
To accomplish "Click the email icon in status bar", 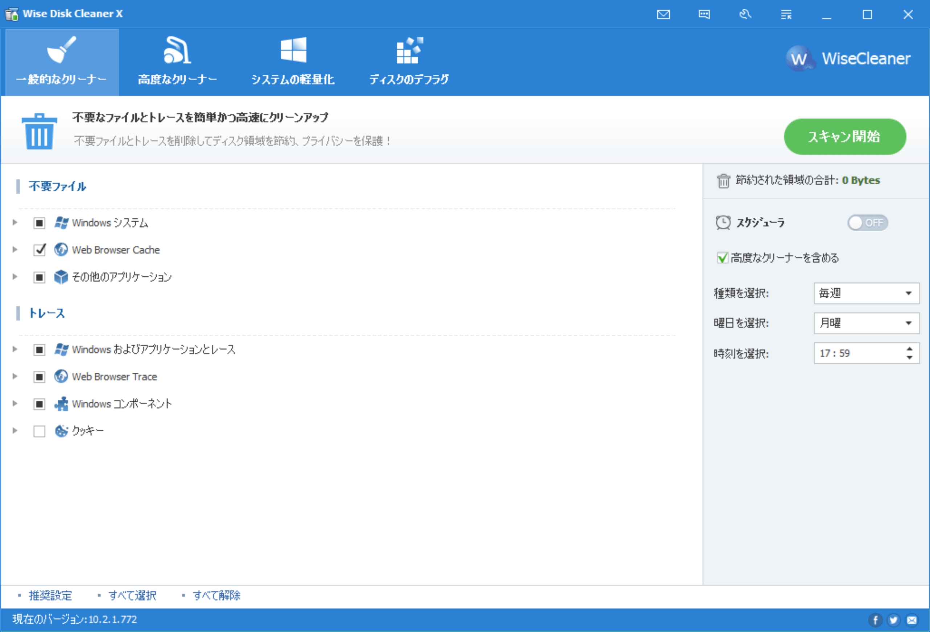I will pos(912,620).
